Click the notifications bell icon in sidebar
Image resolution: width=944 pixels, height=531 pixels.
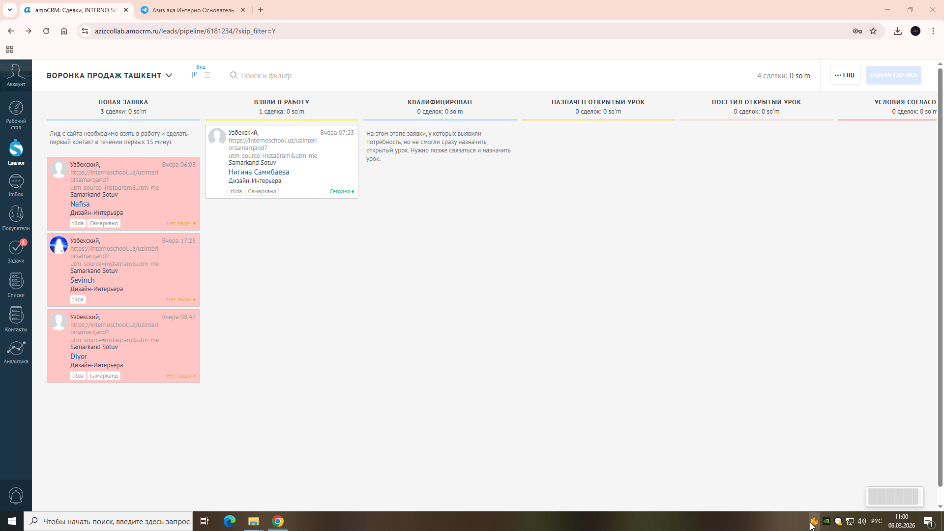16,495
